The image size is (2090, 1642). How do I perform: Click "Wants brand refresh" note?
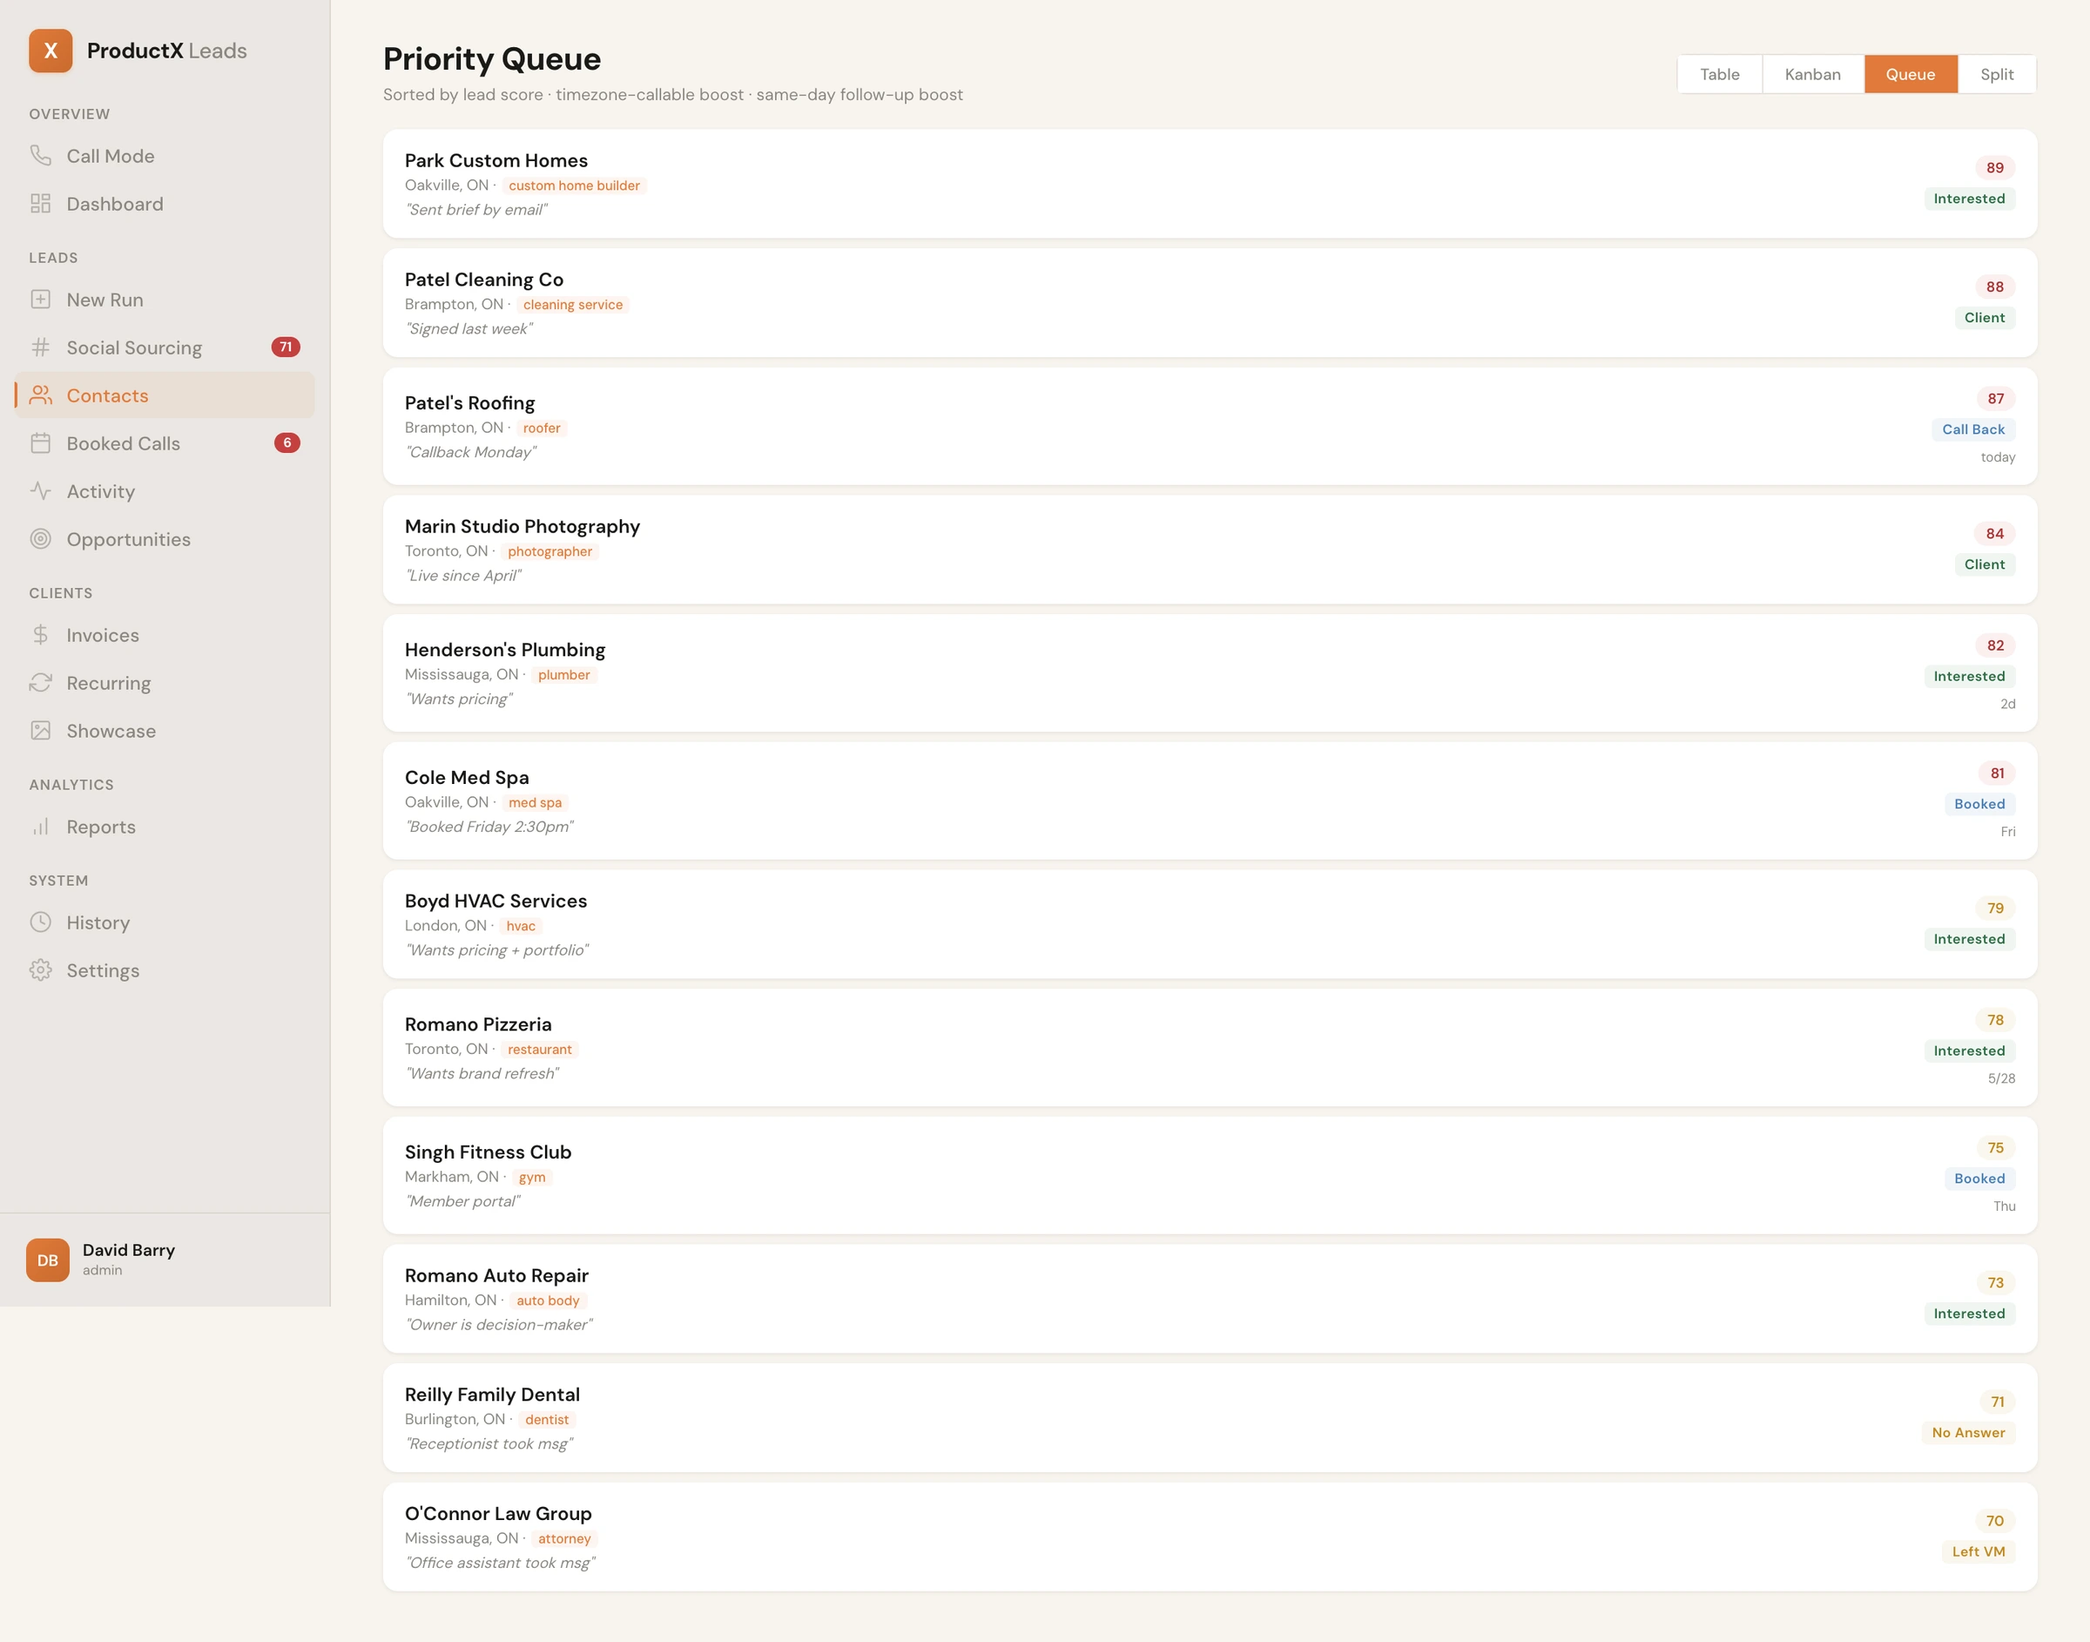(482, 1074)
